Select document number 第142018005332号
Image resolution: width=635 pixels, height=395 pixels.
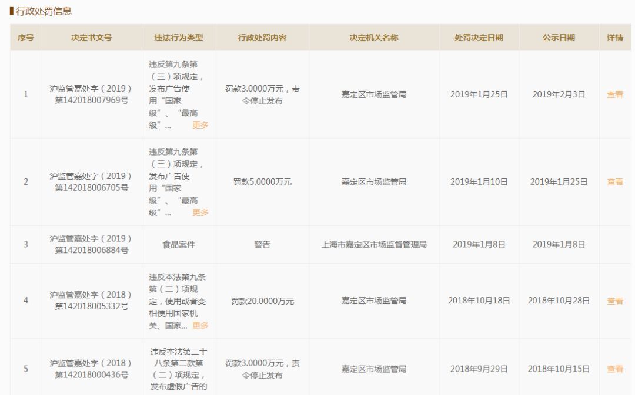92,306
